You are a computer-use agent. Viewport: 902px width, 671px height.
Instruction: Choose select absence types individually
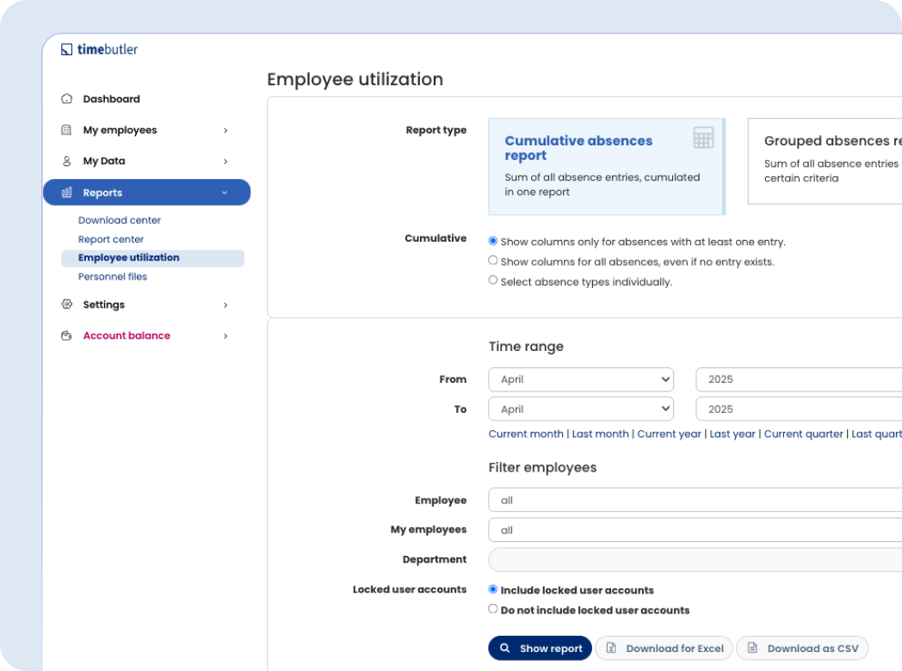(493, 279)
